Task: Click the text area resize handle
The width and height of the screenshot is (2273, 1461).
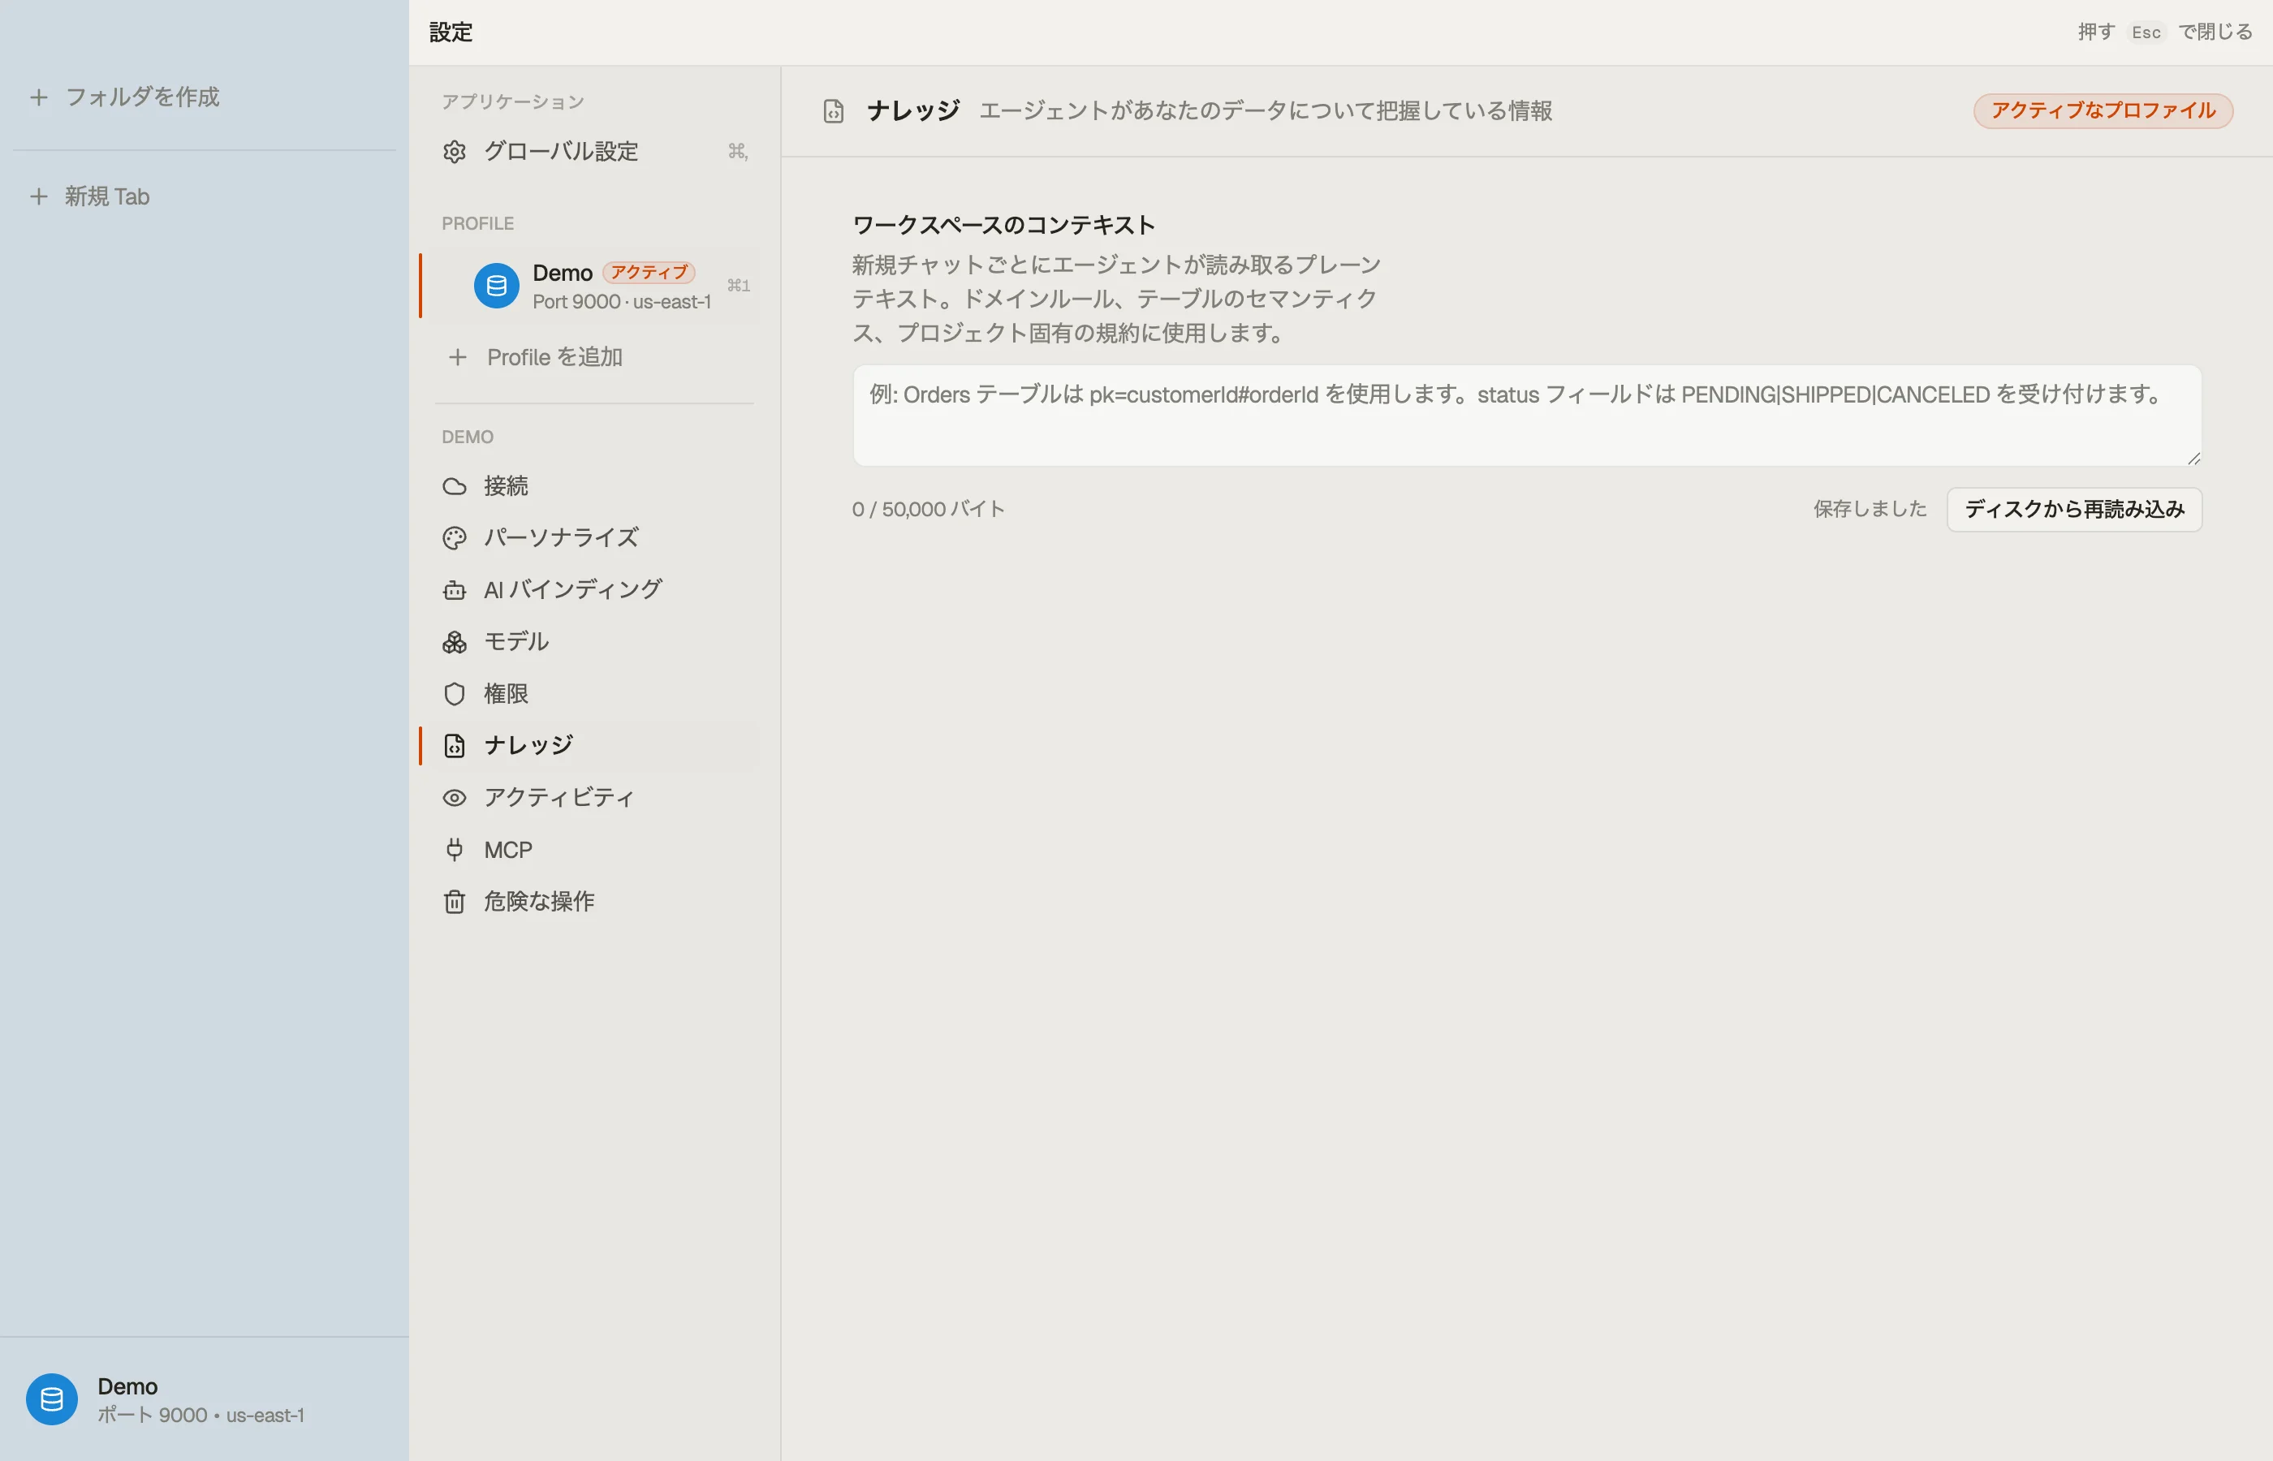Action: pos(2193,459)
